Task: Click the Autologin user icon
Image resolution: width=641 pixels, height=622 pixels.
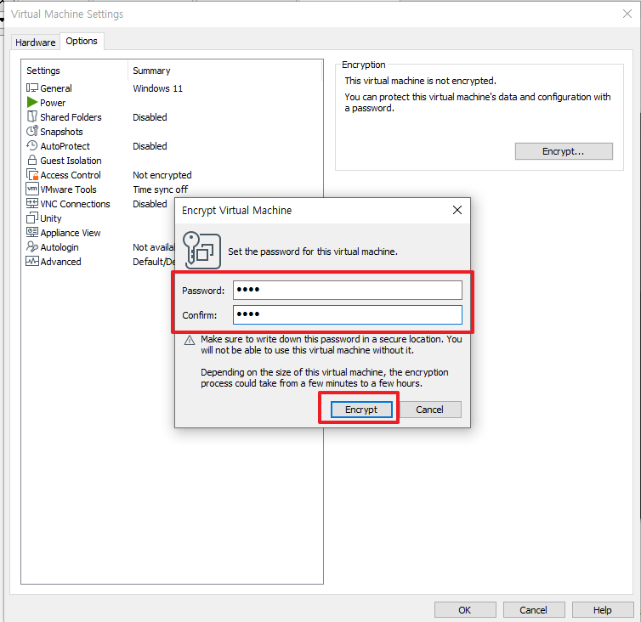Action: pyautogui.click(x=32, y=246)
